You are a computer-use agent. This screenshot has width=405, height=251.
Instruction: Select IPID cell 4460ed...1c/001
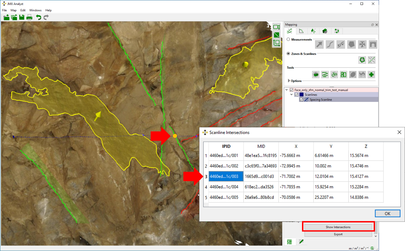[226, 155]
